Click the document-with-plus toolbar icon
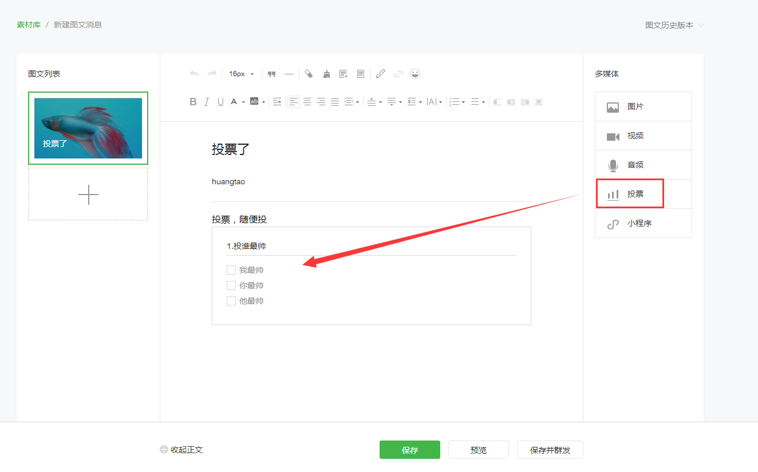 (344, 74)
